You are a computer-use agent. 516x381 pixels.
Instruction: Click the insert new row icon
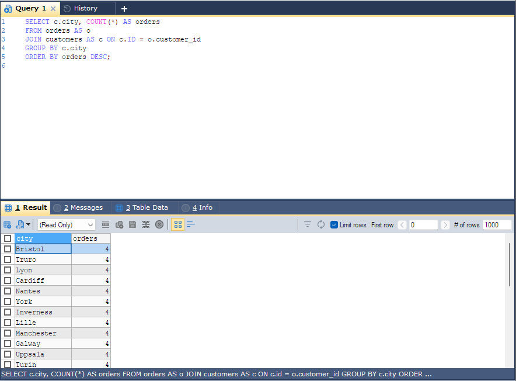(106, 225)
